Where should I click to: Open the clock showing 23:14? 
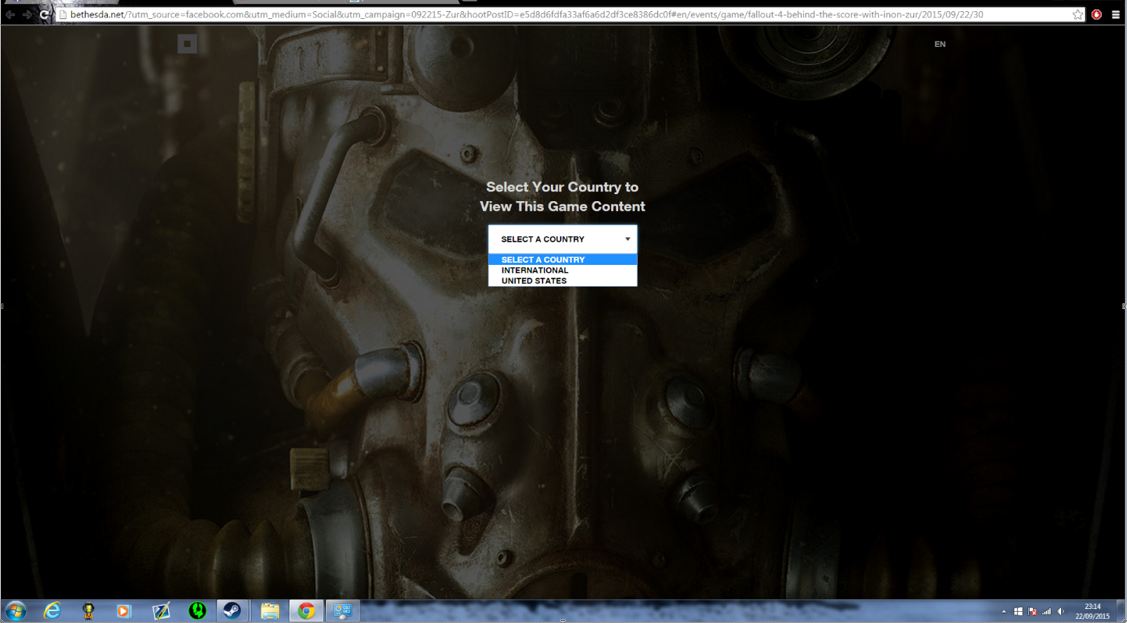tap(1093, 612)
